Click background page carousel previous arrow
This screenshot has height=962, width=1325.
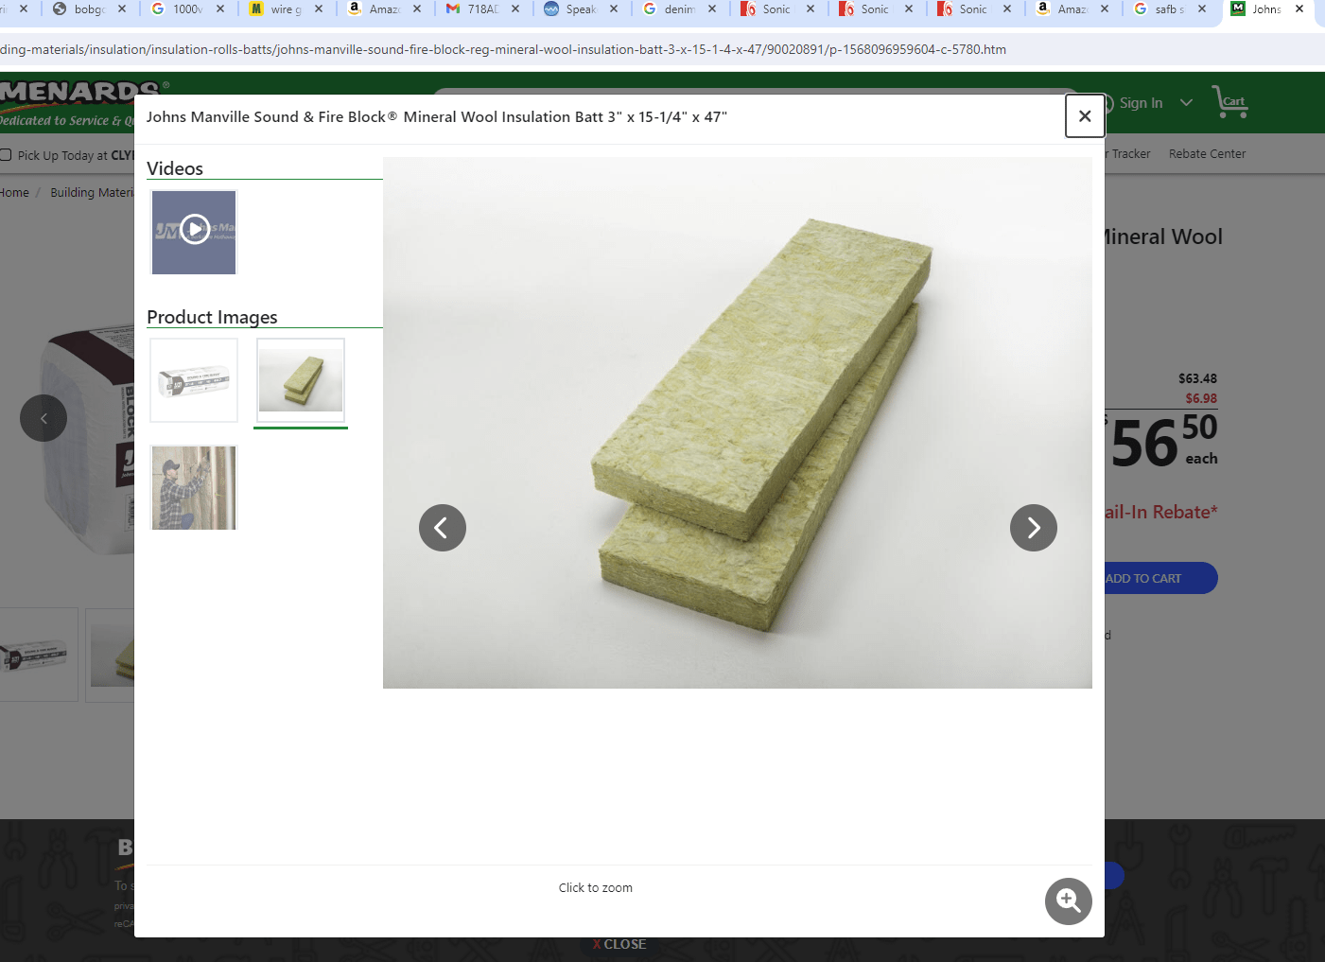(x=44, y=418)
